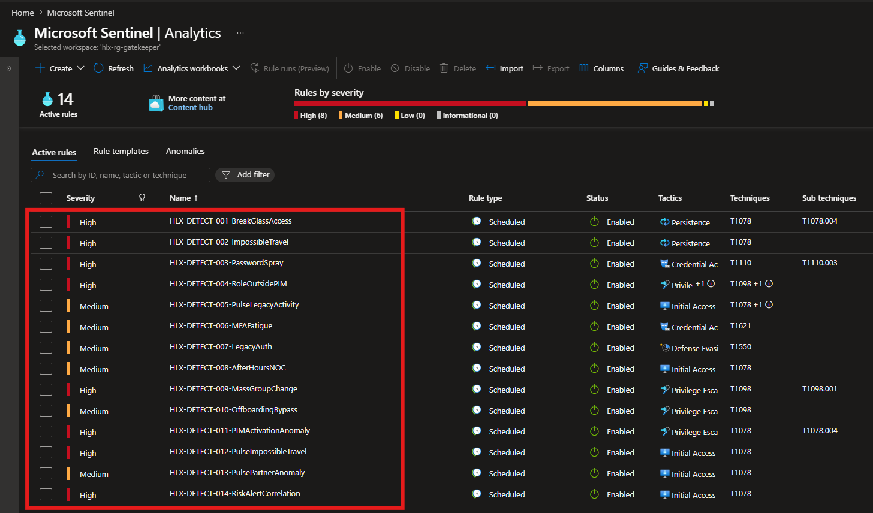
Task: Click Initial Access icon for RiskAlertCorrelation row
Action: pos(664,494)
